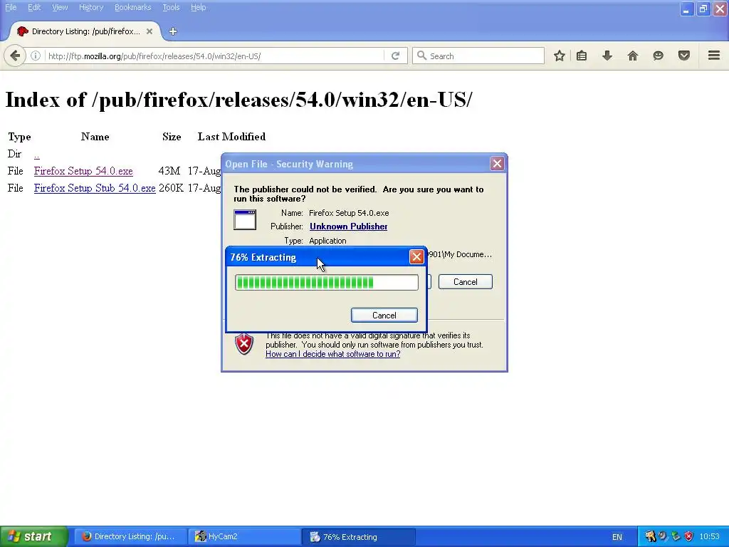Open the Edit menu

point(34,7)
